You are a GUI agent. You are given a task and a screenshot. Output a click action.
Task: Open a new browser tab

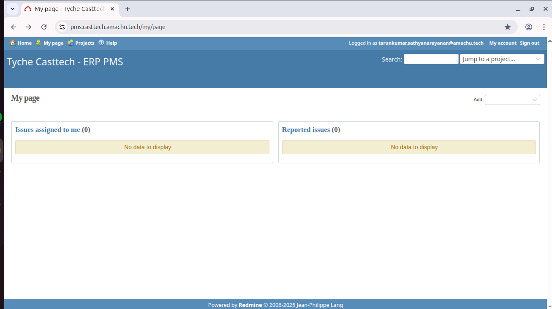coord(128,9)
